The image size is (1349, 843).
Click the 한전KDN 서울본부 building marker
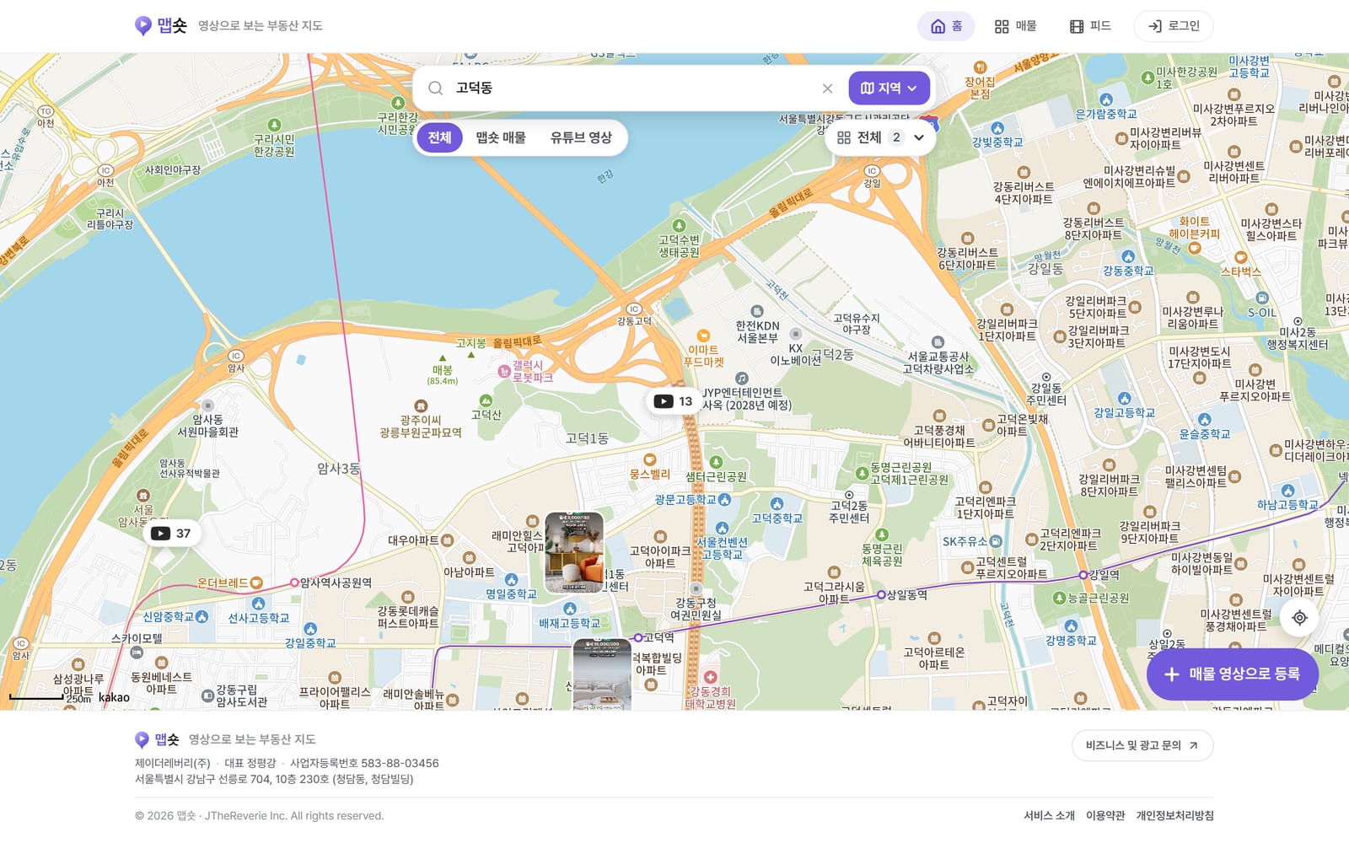tap(757, 311)
